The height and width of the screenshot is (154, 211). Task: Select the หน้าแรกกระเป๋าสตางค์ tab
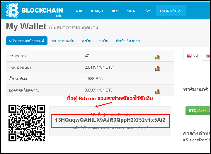coord(27,41)
